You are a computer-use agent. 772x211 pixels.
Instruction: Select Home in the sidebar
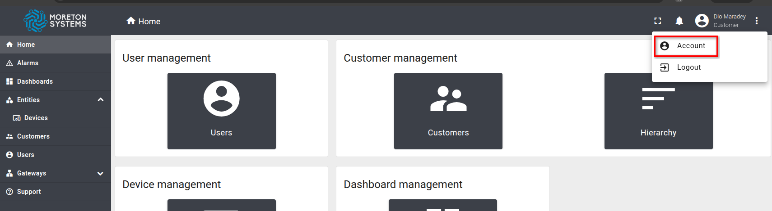56,45
